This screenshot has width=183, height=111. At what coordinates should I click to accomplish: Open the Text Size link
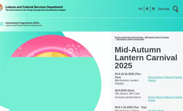(163, 9)
